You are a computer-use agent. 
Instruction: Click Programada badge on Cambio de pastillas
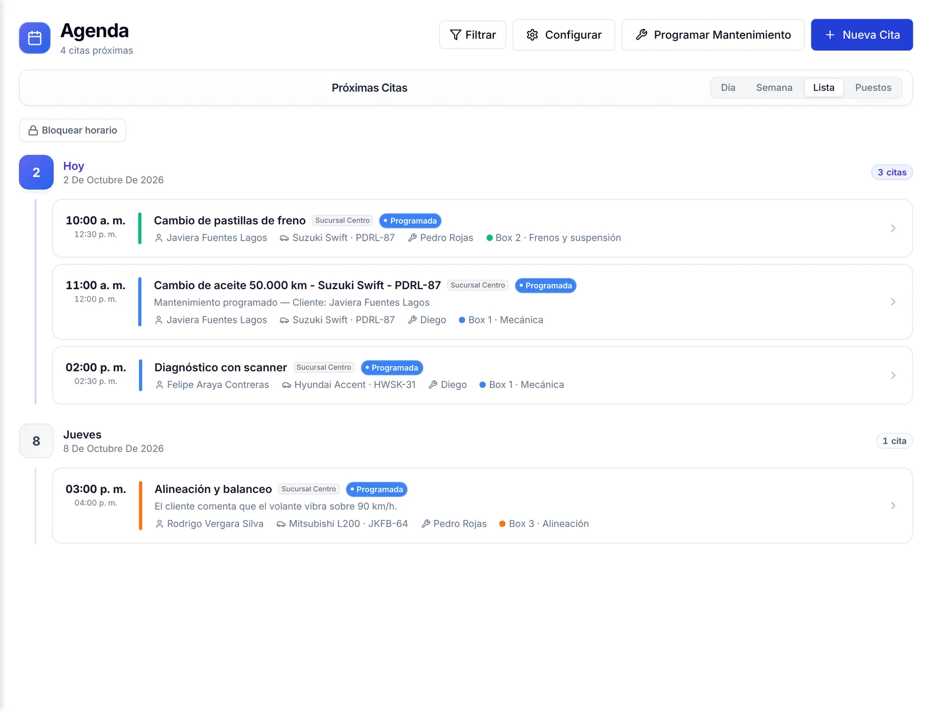(x=410, y=221)
